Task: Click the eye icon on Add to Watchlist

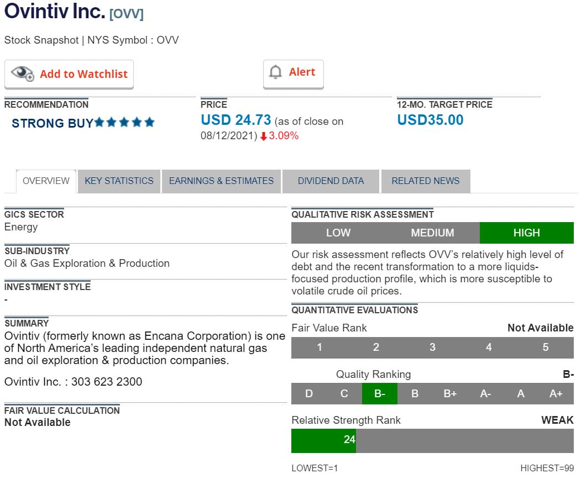Action: 23,74
